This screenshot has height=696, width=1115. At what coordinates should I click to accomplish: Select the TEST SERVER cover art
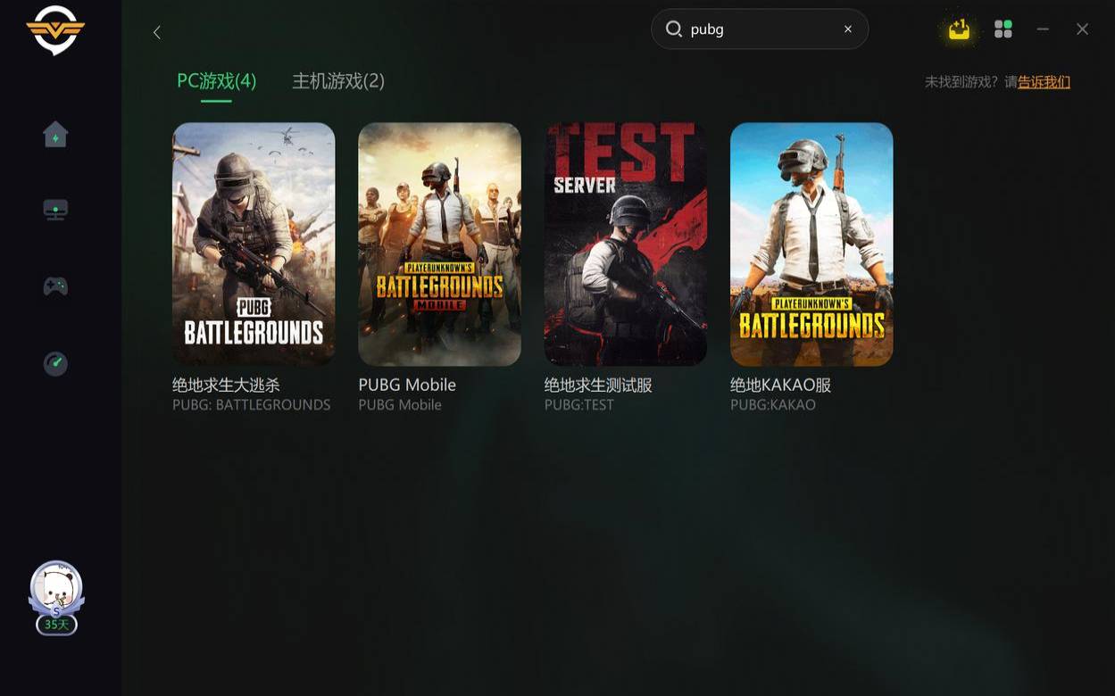pos(626,244)
